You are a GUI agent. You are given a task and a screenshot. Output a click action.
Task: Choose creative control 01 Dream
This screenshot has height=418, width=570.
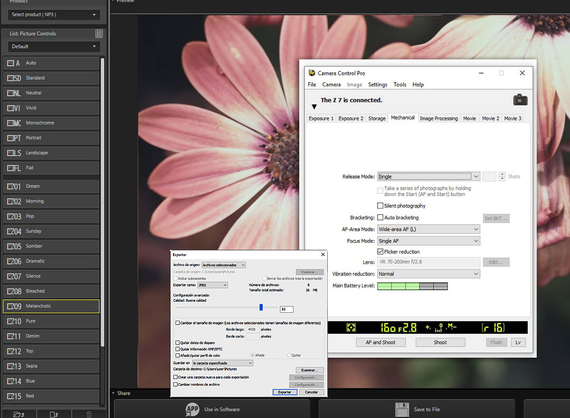tap(51, 186)
